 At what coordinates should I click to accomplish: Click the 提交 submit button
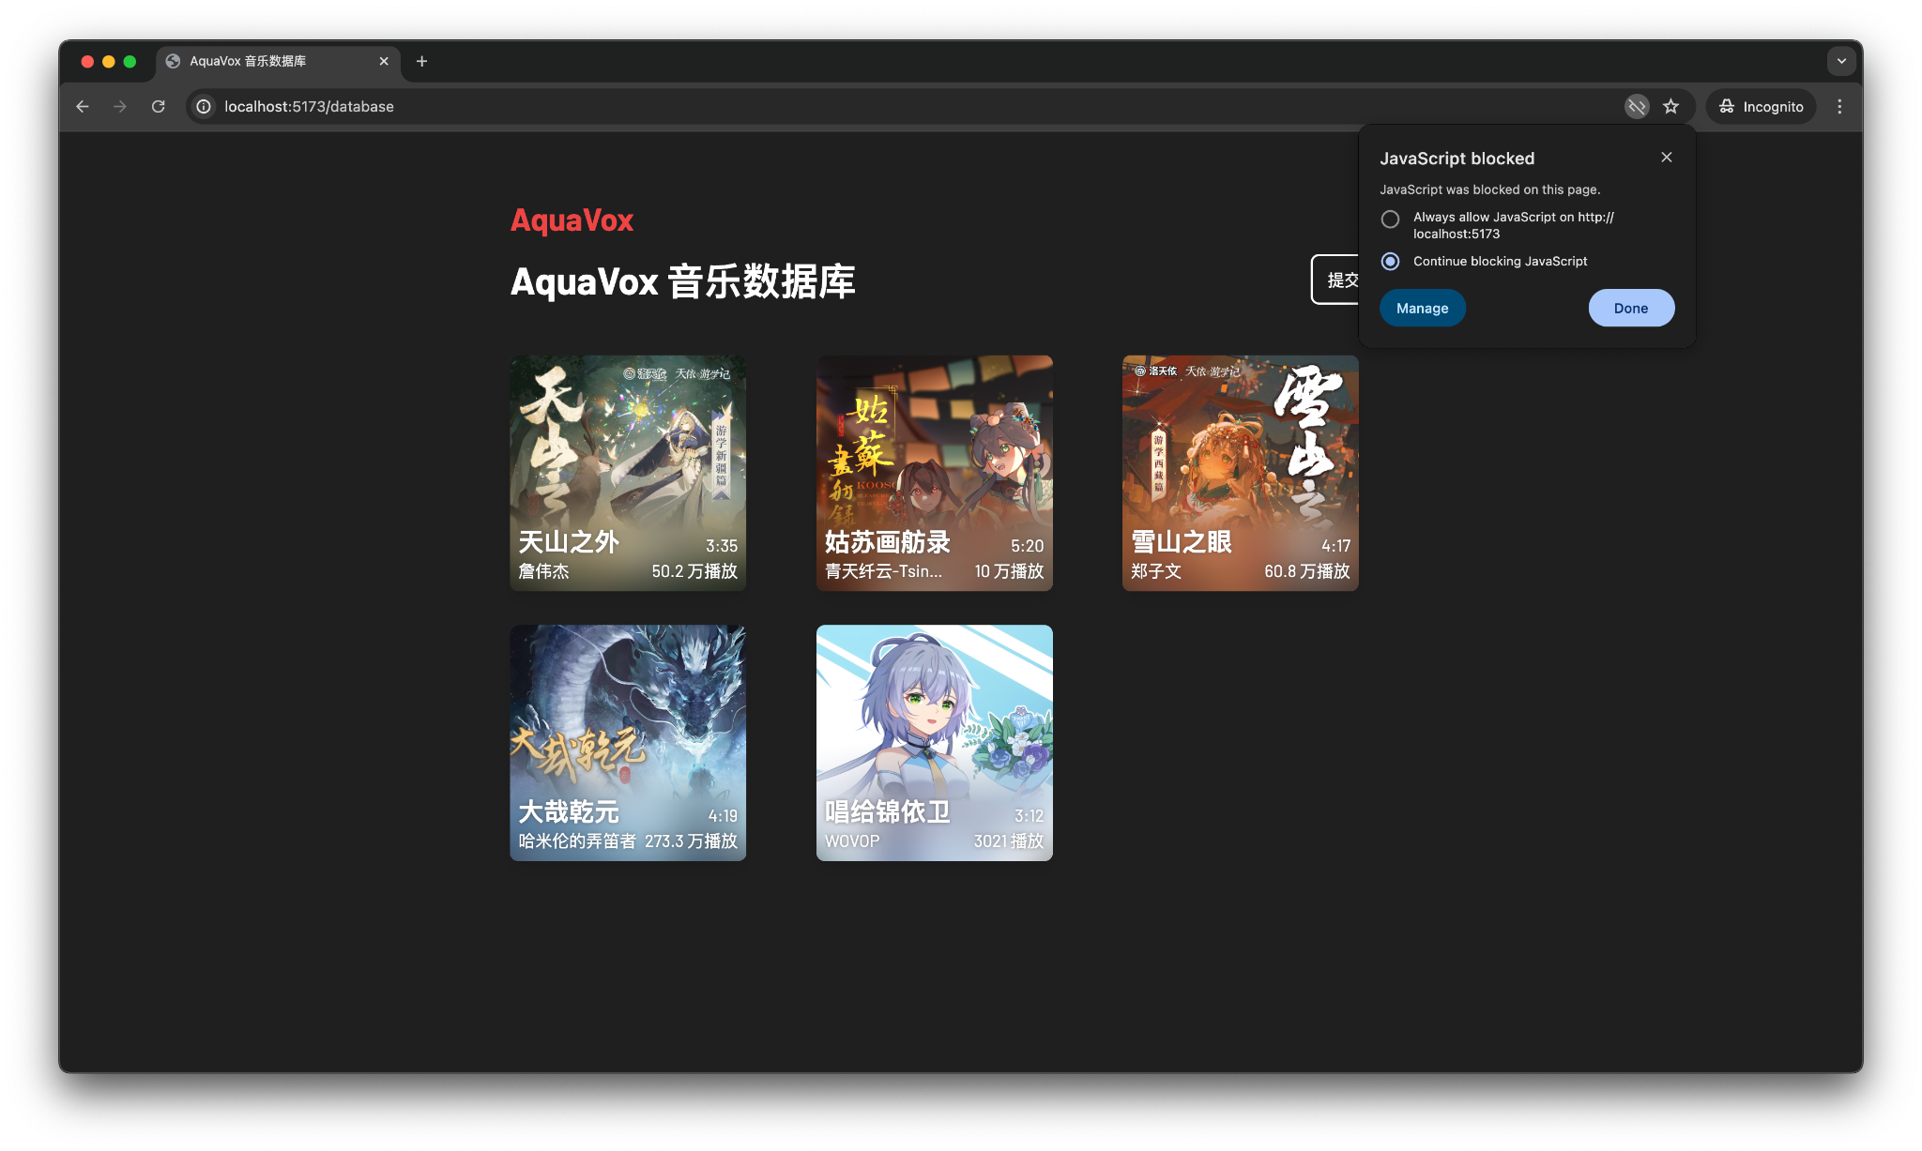pos(1342,279)
